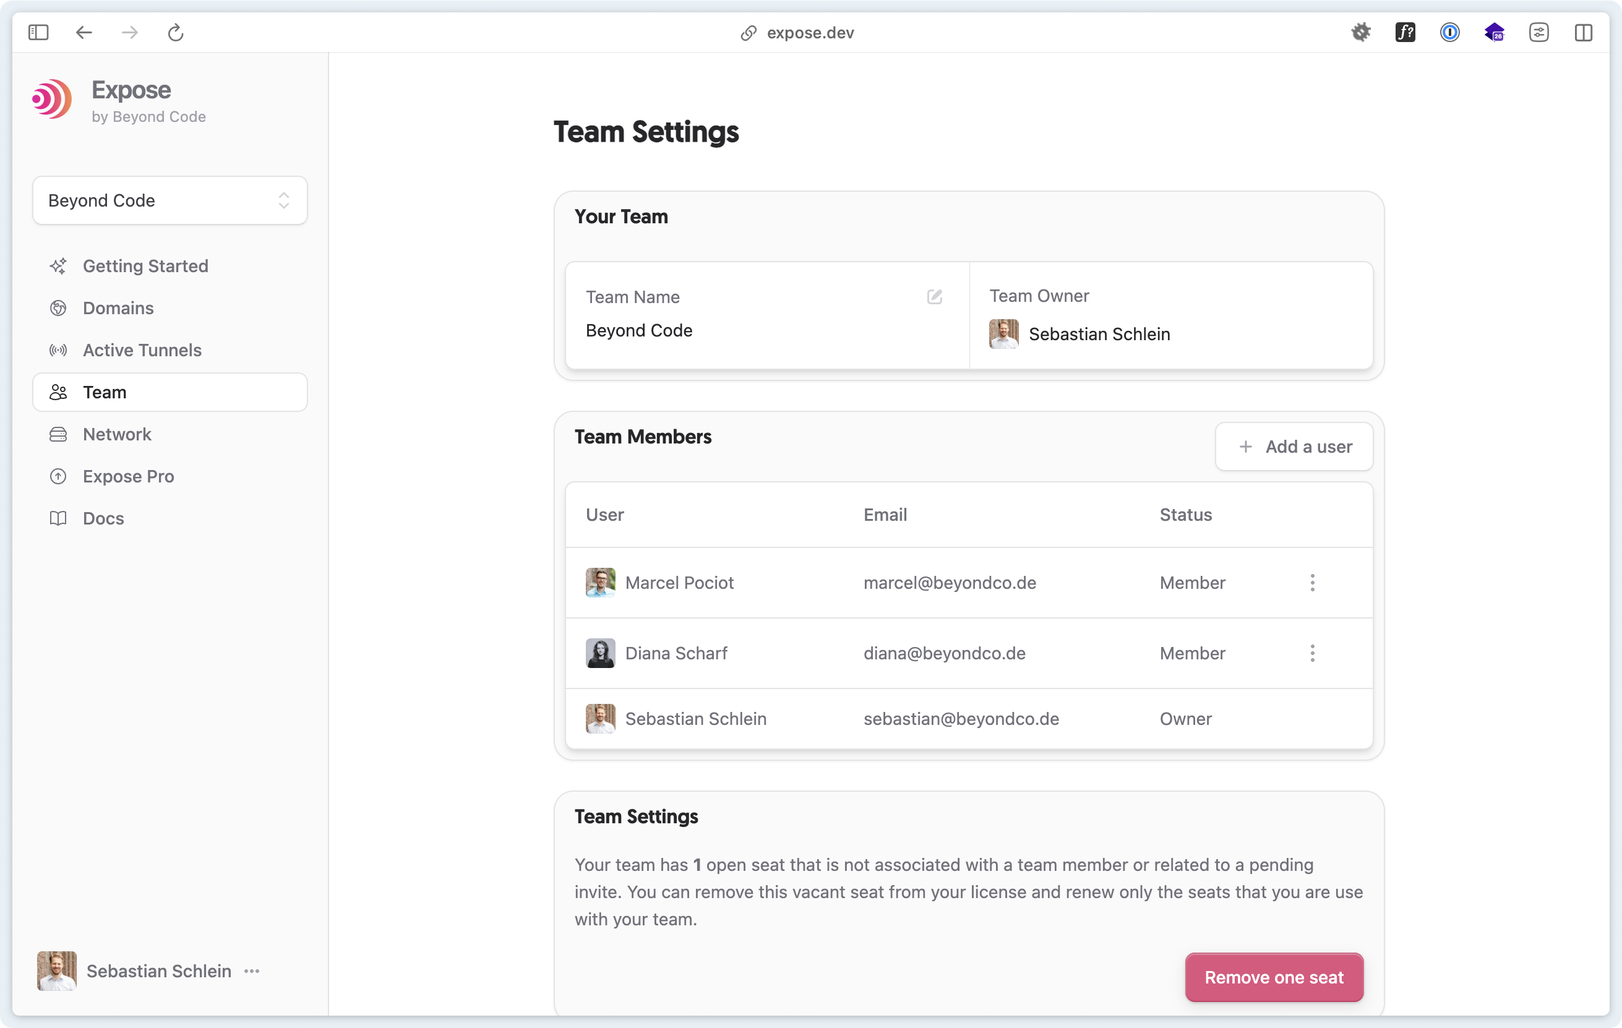
Task: Click the Remove one seat button
Action: pyautogui.click(x=1274, y=977)
